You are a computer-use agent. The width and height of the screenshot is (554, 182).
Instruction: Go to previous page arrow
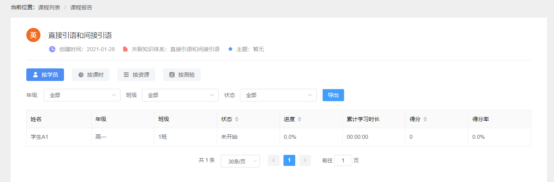(x=274, y=160)
